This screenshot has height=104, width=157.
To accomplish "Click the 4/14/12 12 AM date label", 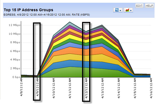I will (x=119, y=88).
